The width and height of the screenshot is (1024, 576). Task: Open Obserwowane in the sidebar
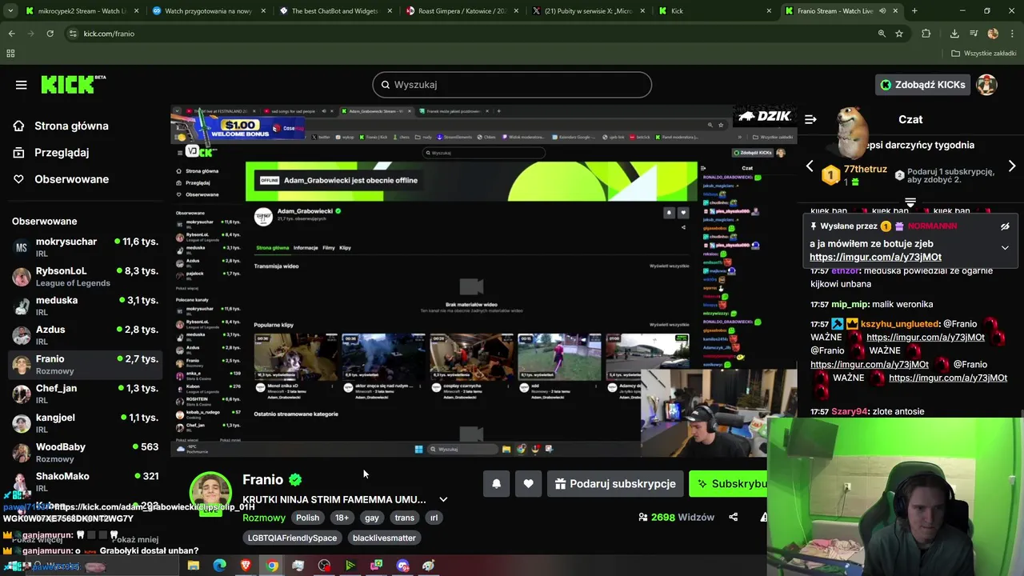tap(71, 179)
